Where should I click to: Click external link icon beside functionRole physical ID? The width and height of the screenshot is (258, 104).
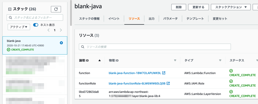[168, 83]
